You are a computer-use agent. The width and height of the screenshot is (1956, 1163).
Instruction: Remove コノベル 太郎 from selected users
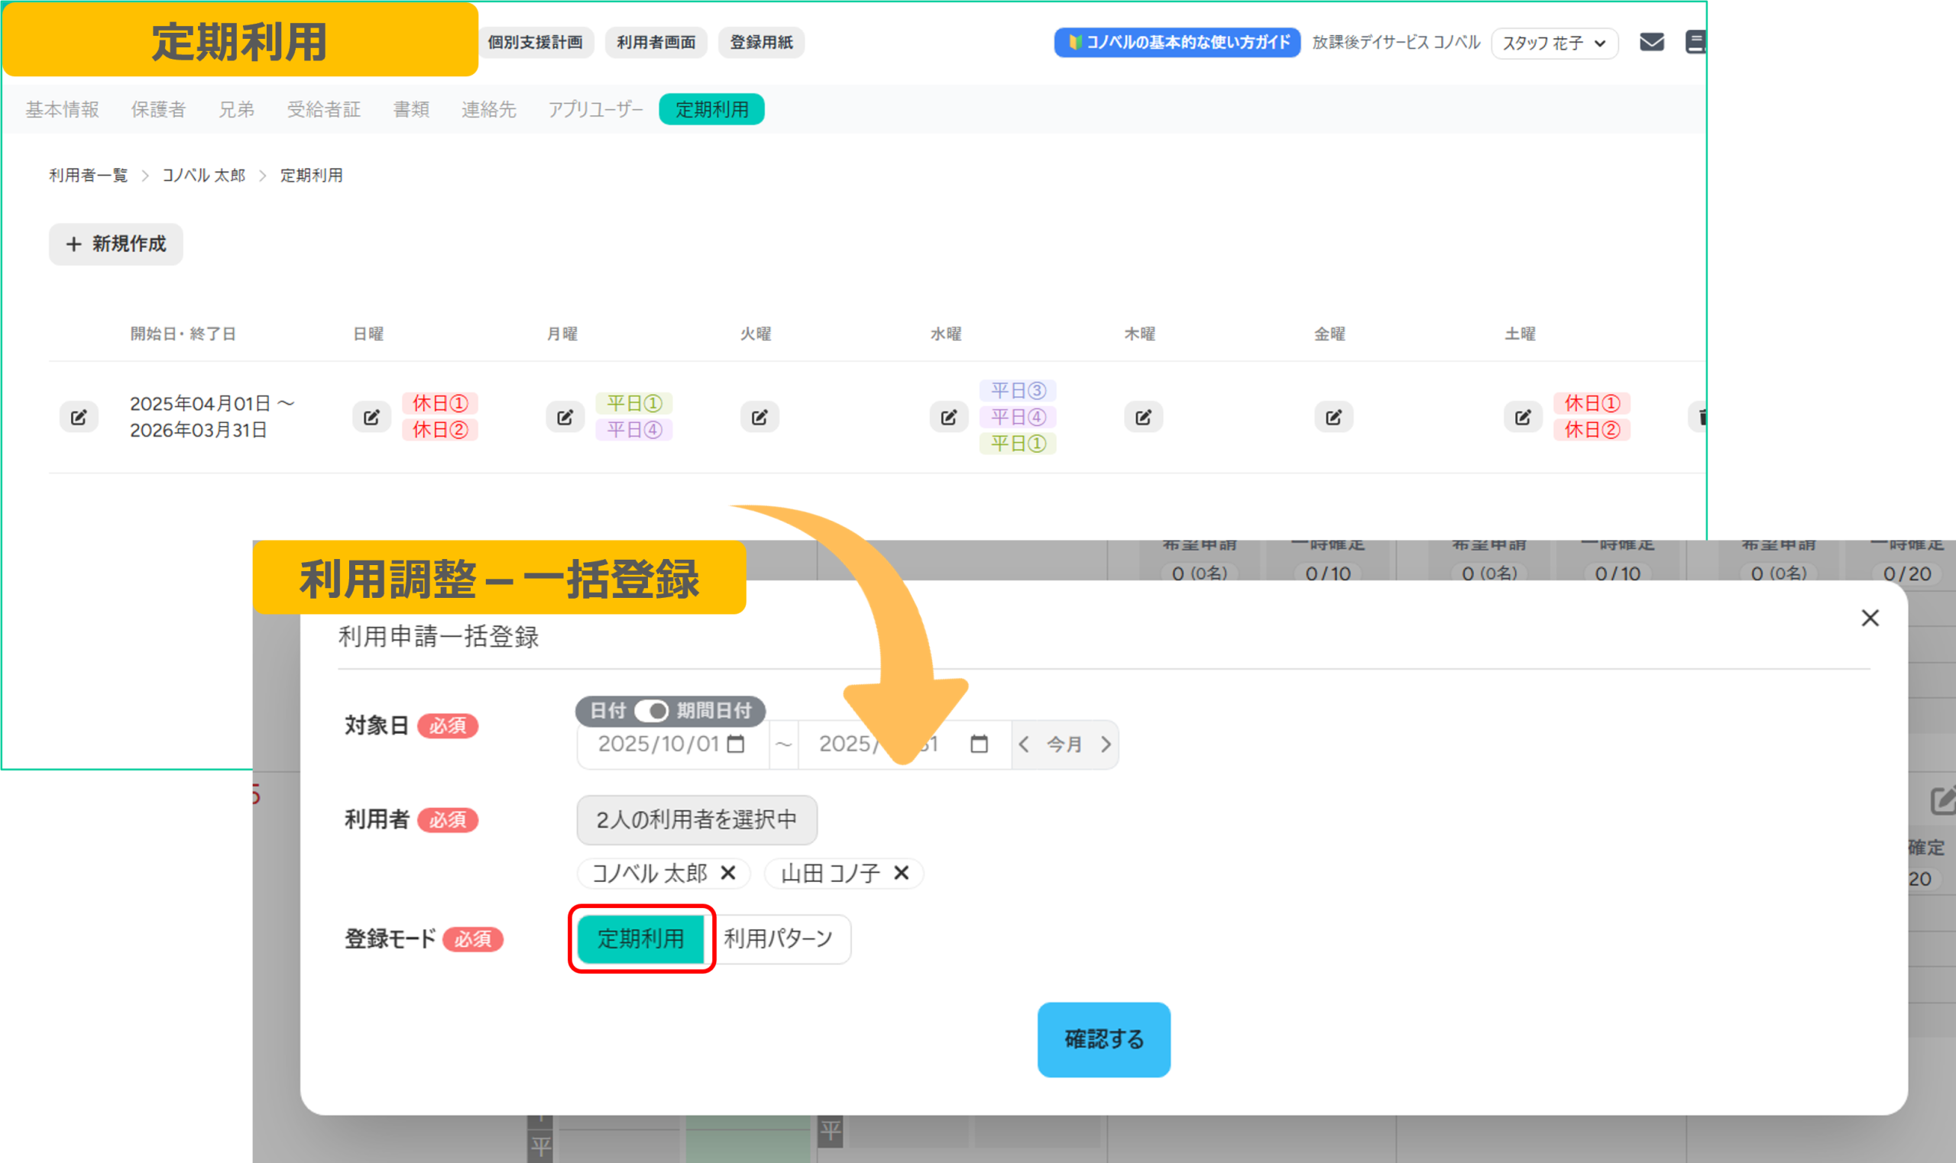click(728, 873)
